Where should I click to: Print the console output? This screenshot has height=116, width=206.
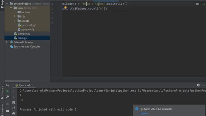click(14, 113)
